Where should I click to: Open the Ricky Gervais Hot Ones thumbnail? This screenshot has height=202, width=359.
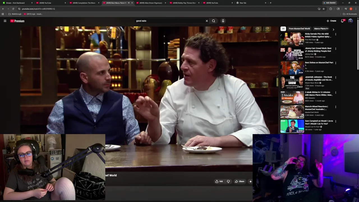[x=292, y=39]
